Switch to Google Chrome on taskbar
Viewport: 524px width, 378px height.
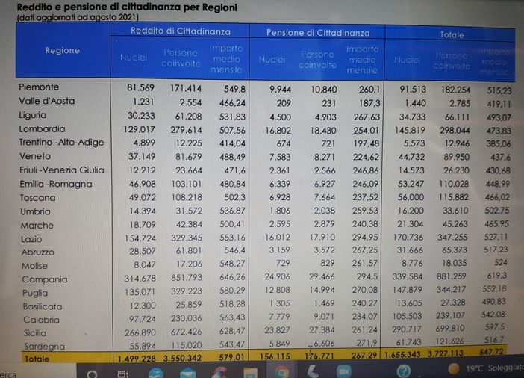pos(281,372)
